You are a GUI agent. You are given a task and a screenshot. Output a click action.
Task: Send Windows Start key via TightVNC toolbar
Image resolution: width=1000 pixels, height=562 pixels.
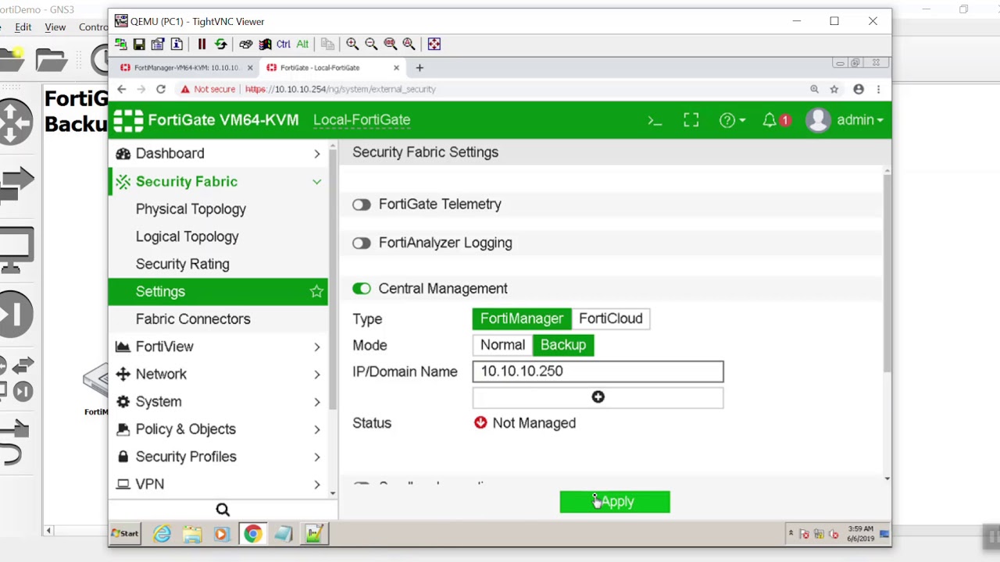(x=265, y=44)
